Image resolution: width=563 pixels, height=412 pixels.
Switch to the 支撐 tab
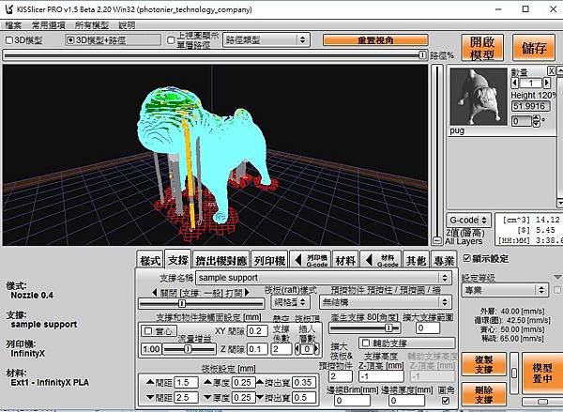click(178, 259)
